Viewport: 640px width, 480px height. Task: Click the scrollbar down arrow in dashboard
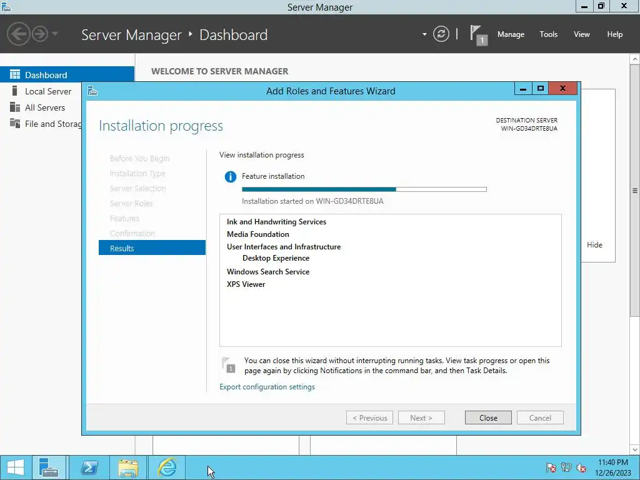(x=635, y=449)
